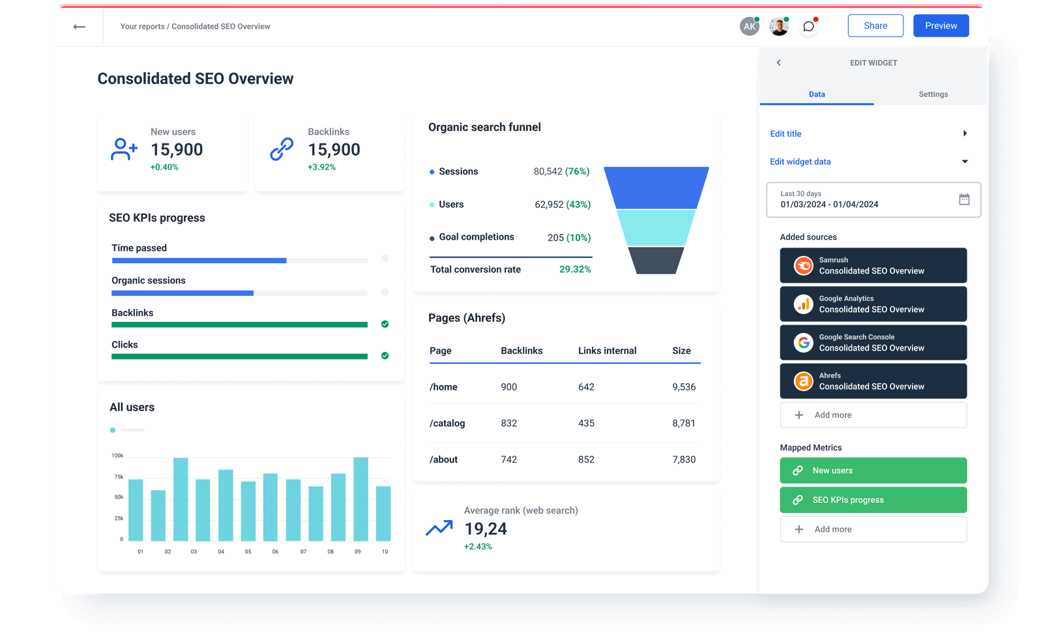Click the Semrush source icon
The image size is (1043, 634).
(x=802, y=265)
